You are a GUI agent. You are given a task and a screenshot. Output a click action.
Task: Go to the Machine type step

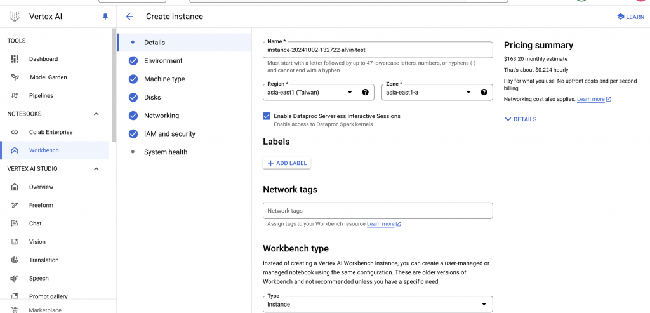pos(164,79)
